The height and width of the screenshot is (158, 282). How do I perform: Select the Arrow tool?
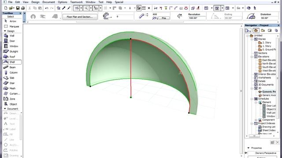click(x=12, y=21)
